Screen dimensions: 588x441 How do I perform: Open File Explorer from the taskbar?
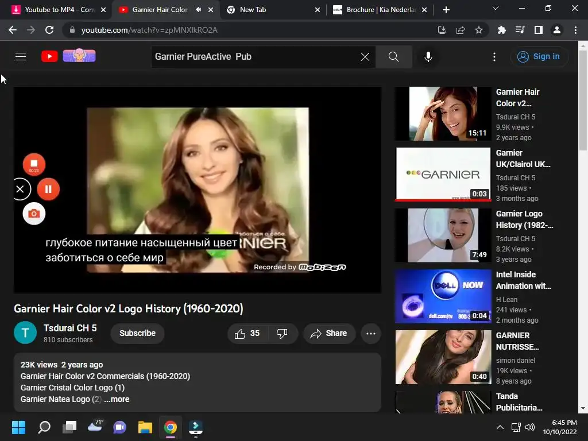coord(145,427)
